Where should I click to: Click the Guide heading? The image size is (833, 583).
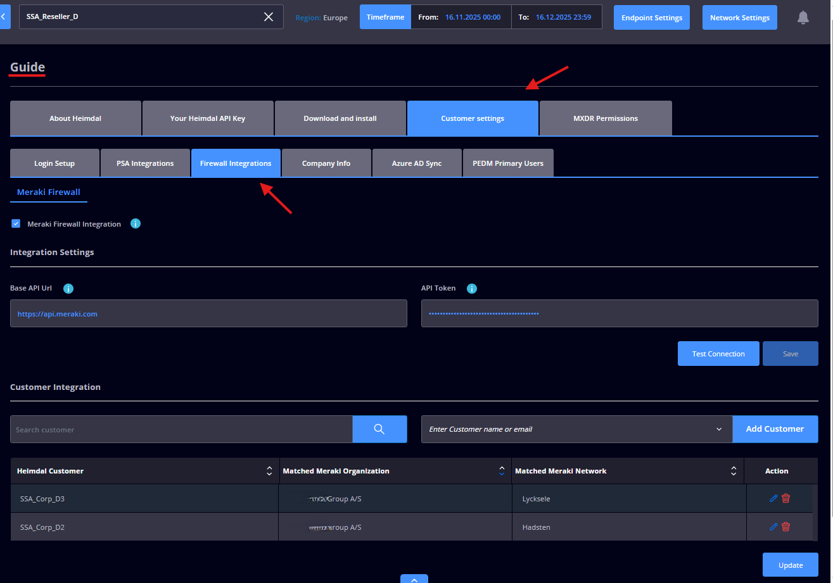pos(27,67)
